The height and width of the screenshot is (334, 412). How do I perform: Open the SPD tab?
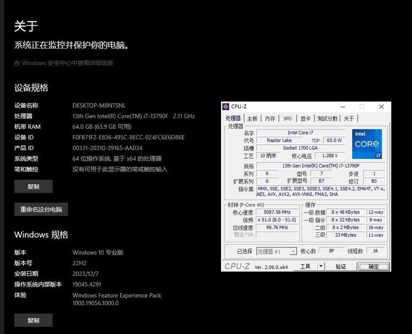pos(288,118)
